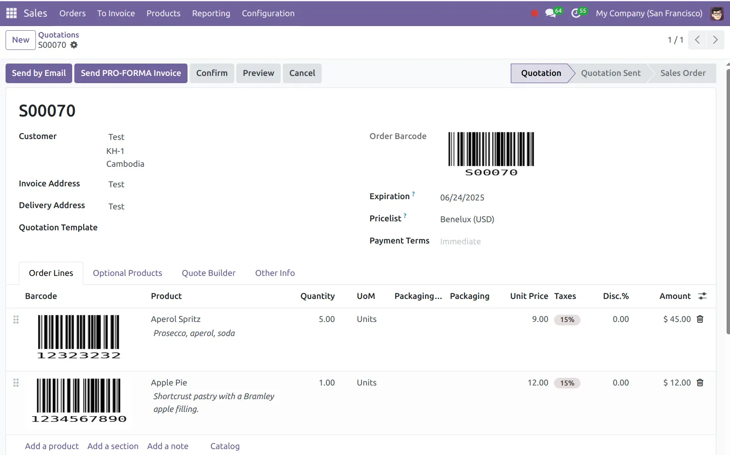
Task: Click the Preview button
Action: point(258,73)
